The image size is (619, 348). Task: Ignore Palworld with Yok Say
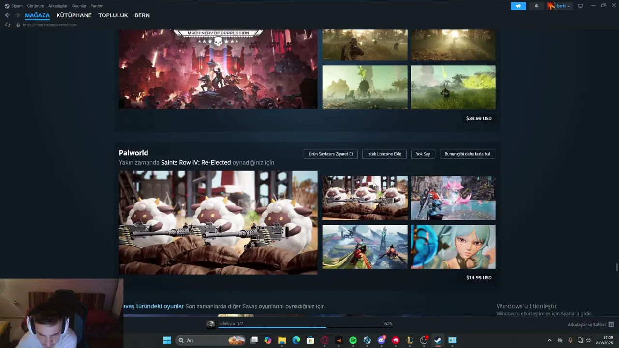(423, 154)
